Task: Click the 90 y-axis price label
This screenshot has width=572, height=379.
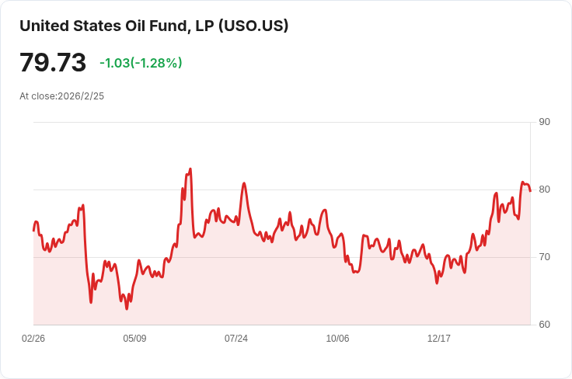Action: 544,122
